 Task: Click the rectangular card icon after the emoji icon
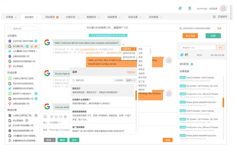coord(61,117)
